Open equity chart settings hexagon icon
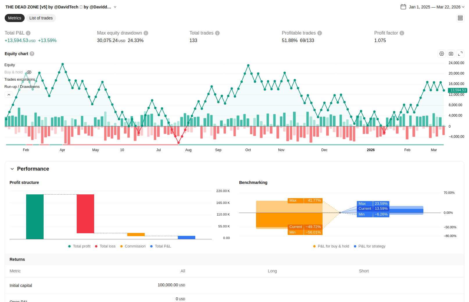 click(441, 54)
